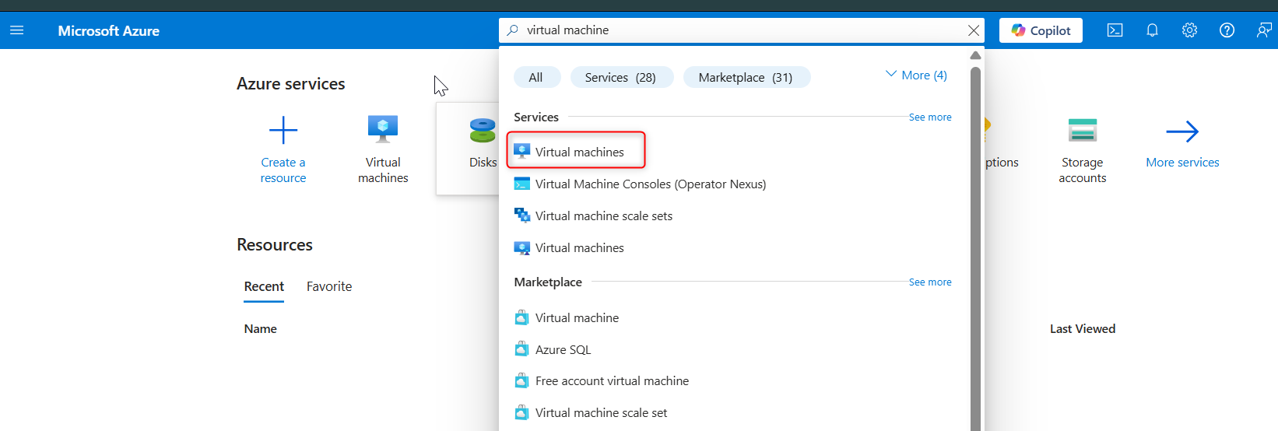Open the feedback icon in header

click(x=1264, y=30)
